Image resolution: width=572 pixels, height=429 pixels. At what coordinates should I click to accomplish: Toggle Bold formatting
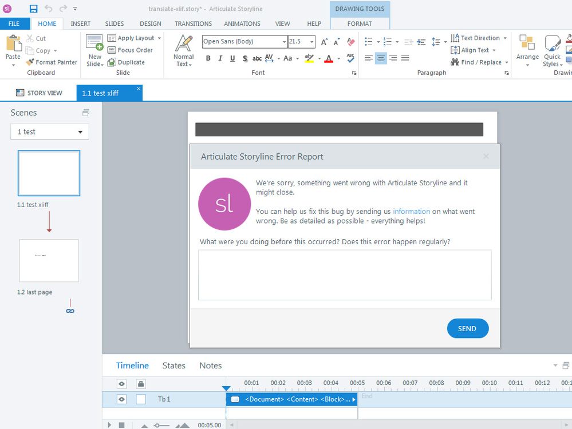(208, 58)
